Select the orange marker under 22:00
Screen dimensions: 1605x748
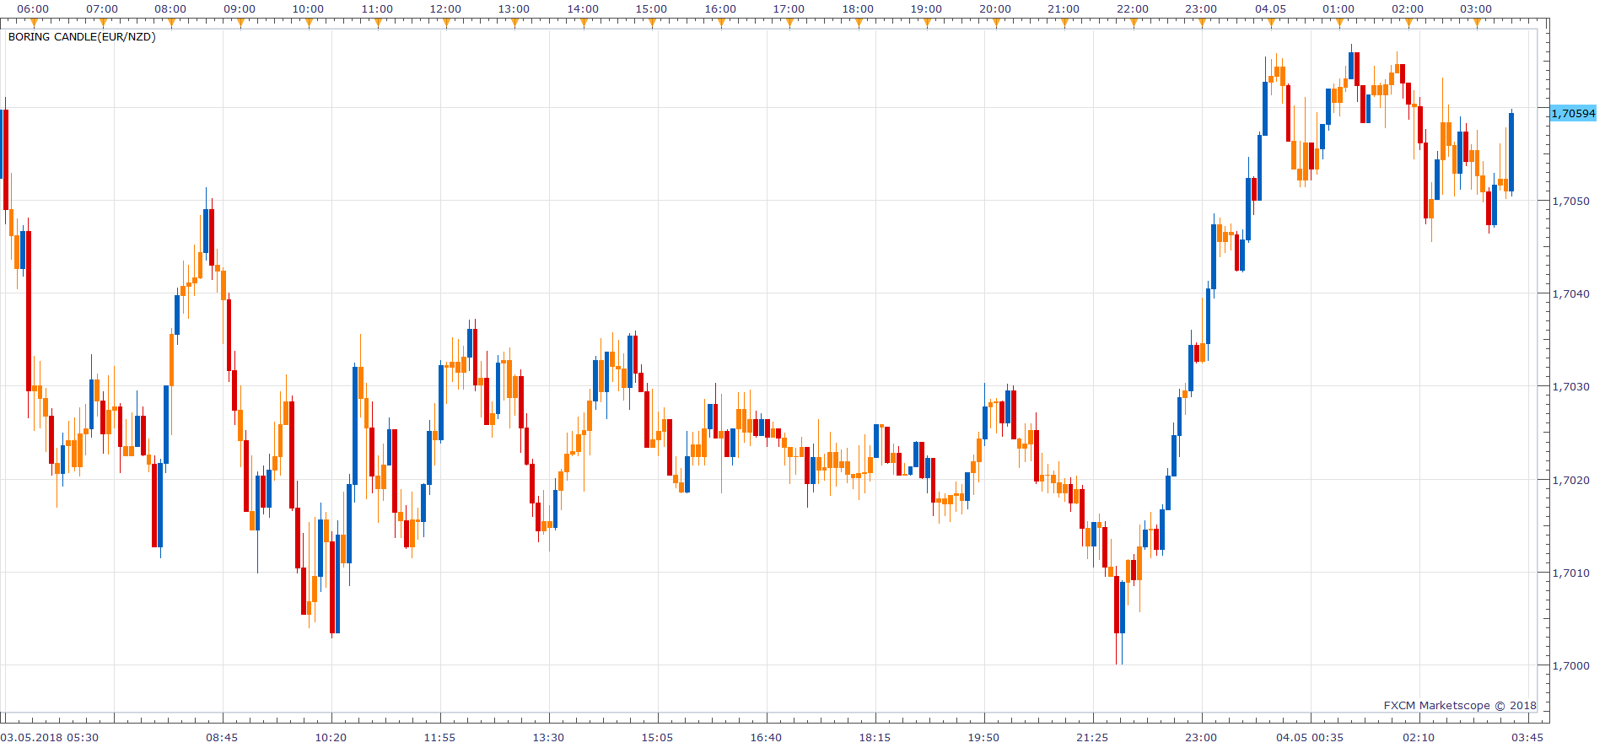point(1134,23)
